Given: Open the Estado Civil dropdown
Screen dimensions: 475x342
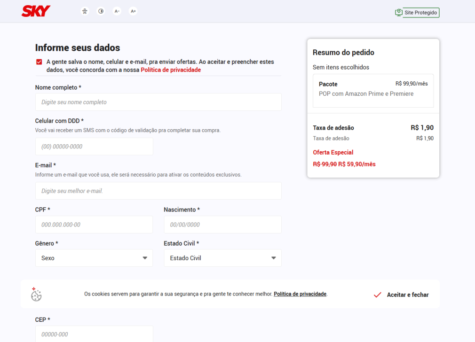Looking at the screenshot, I should tap(222, 258).
